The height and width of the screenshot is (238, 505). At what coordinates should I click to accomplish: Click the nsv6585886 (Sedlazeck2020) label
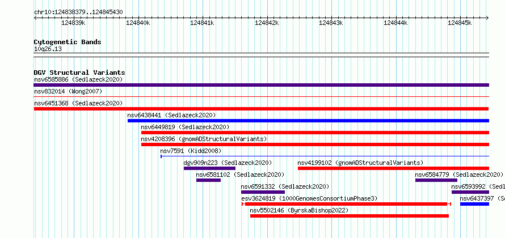coord(78,79)
